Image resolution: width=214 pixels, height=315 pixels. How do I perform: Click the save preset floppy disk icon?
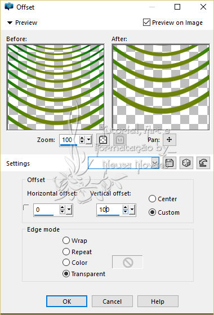pyautogui.click(x=170, y=163)
